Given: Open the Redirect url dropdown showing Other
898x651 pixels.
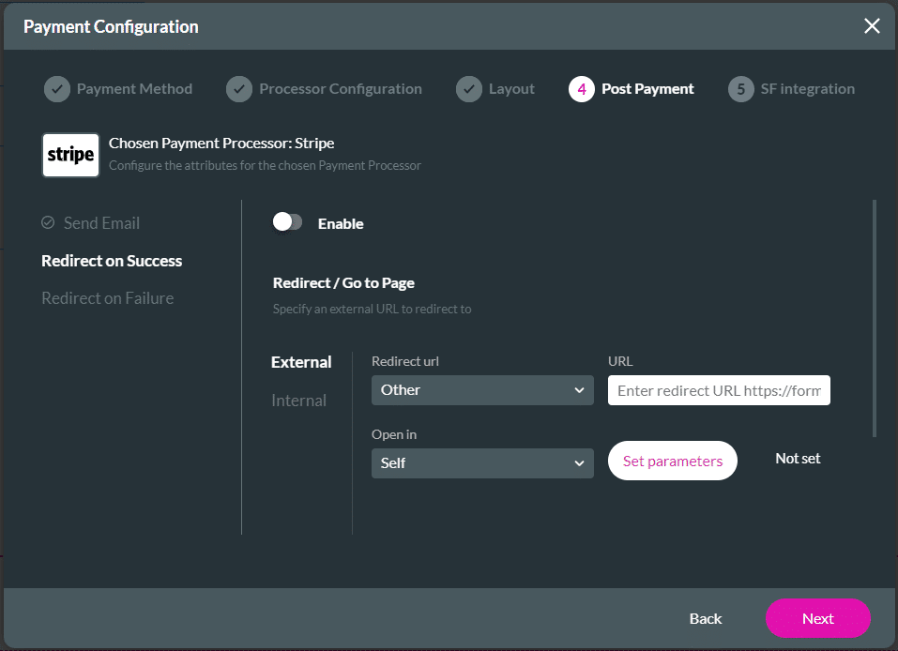Looking at the screenshot, I should [x=482, y=389].
